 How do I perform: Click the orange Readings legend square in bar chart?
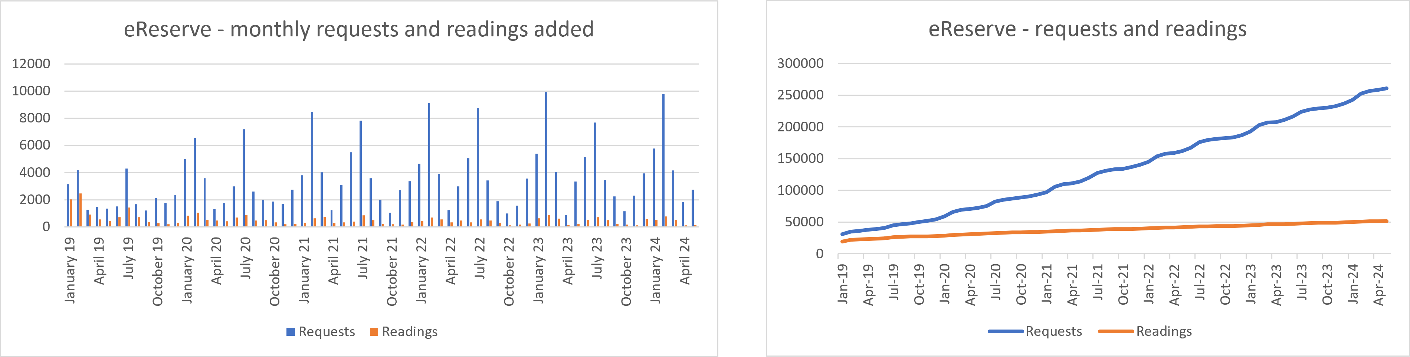[374, 332]
